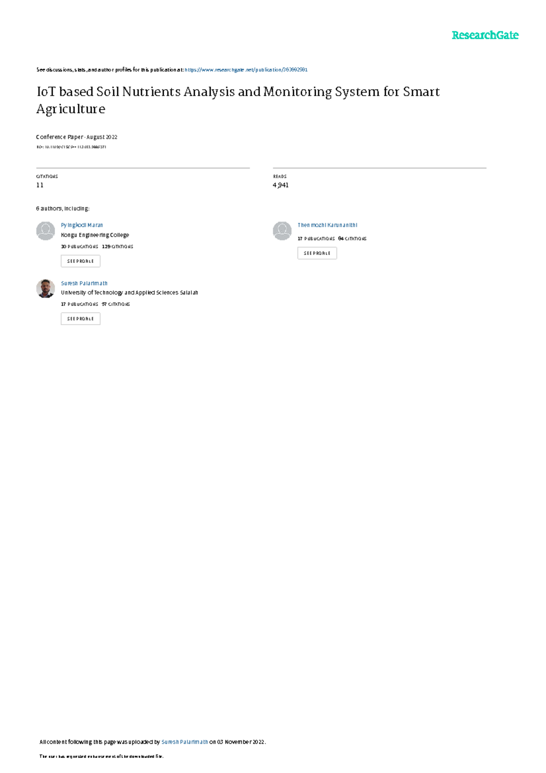Click the citations count of 11
Image resolution: width=546 pixels, height=773 pixels.
point(40,185)
